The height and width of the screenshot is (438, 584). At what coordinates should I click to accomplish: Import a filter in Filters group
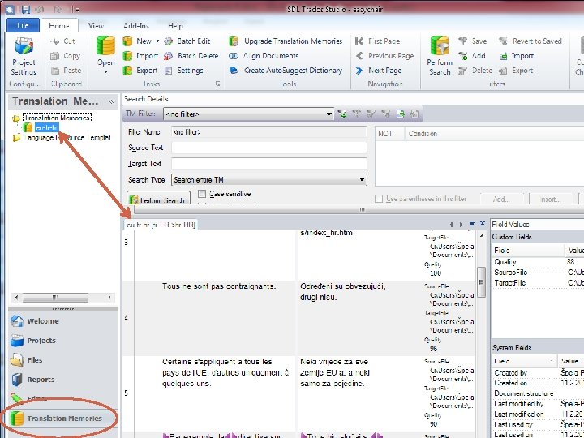click(517, 56)
